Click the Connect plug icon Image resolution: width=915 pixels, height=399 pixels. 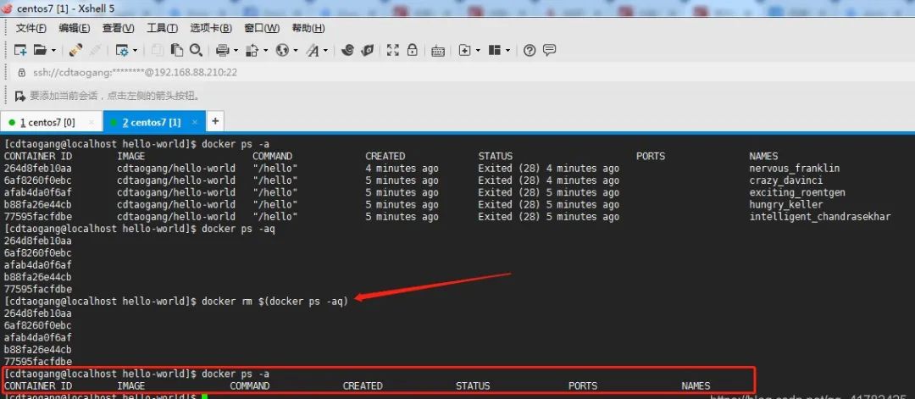(x=76, y=50)
